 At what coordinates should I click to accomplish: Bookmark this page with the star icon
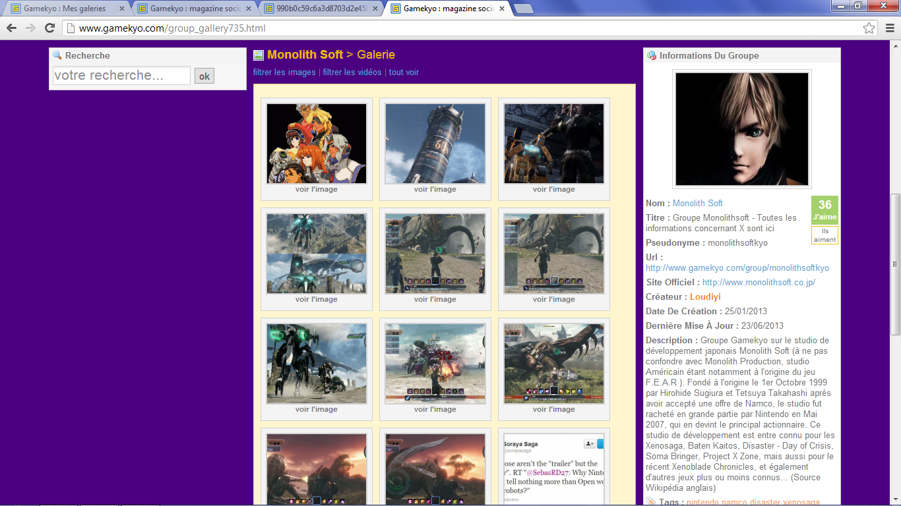coord(869,28)
